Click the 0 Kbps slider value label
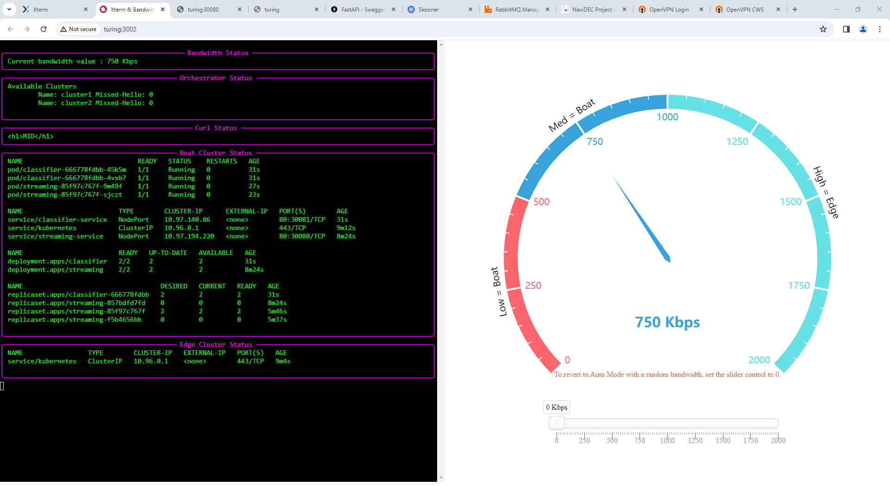The width and height of the screenshot is (890, 486). (557, 407)
